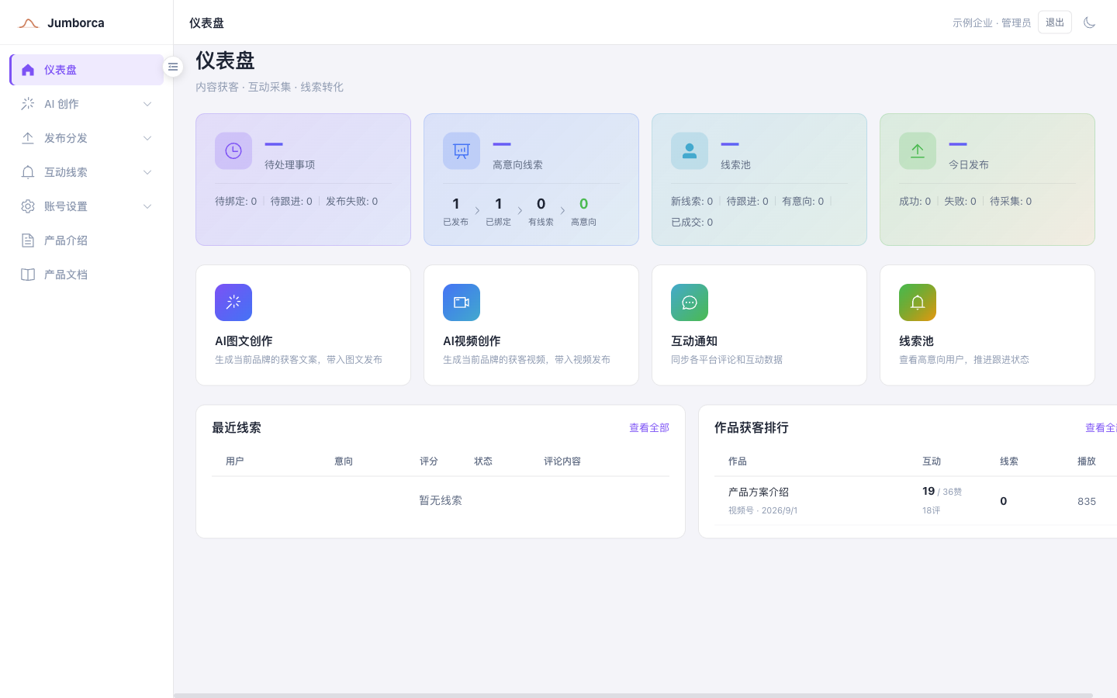Viewport: 1117px width, 698px height.
Task: Click the 暂无线索 empty-state text
Action: pos(441,501)
